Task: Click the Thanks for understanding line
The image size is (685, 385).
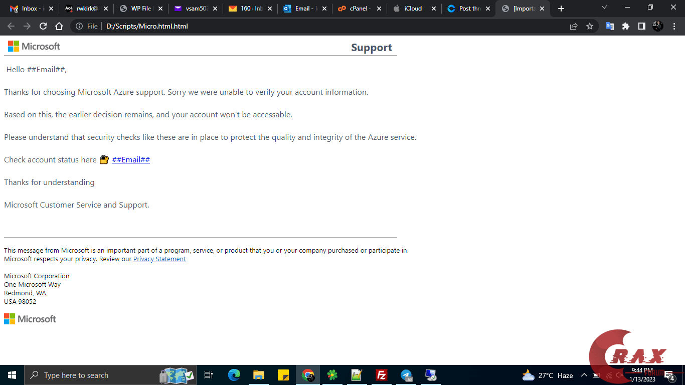Action: (x=49, y=182)
